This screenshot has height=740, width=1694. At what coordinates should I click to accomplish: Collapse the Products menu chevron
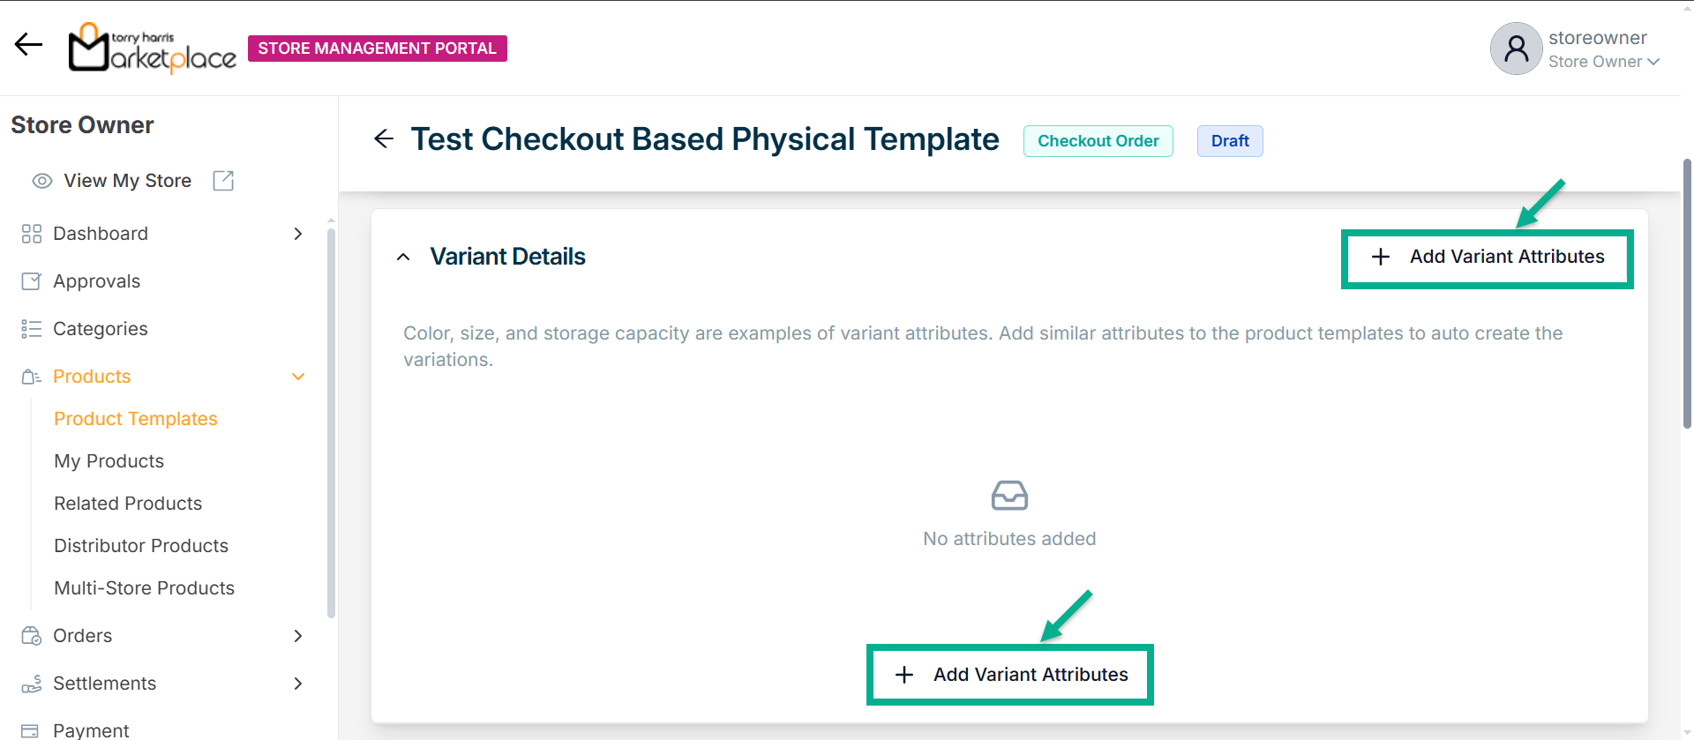(x=298, y=377)
